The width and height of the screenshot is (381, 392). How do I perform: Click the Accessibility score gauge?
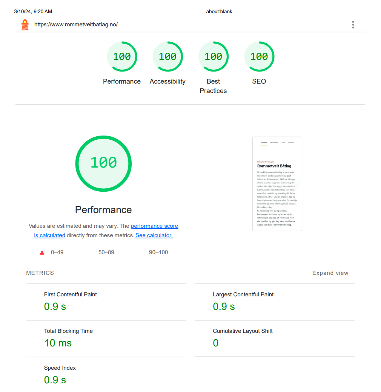(167, 56)
